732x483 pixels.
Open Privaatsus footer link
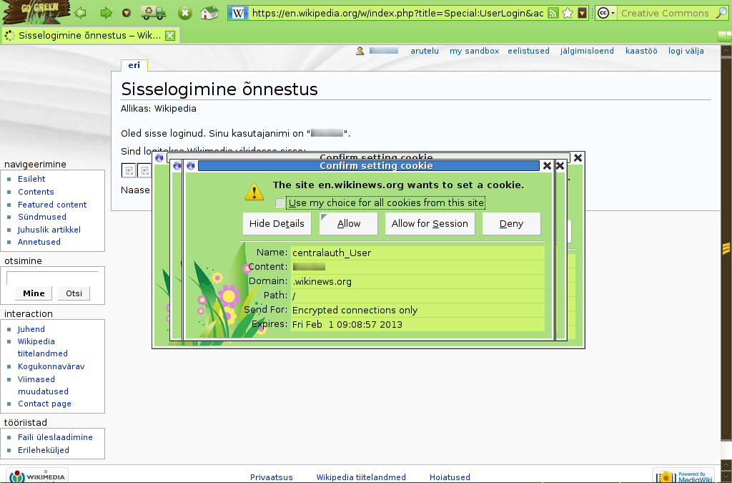click(271, 477)
